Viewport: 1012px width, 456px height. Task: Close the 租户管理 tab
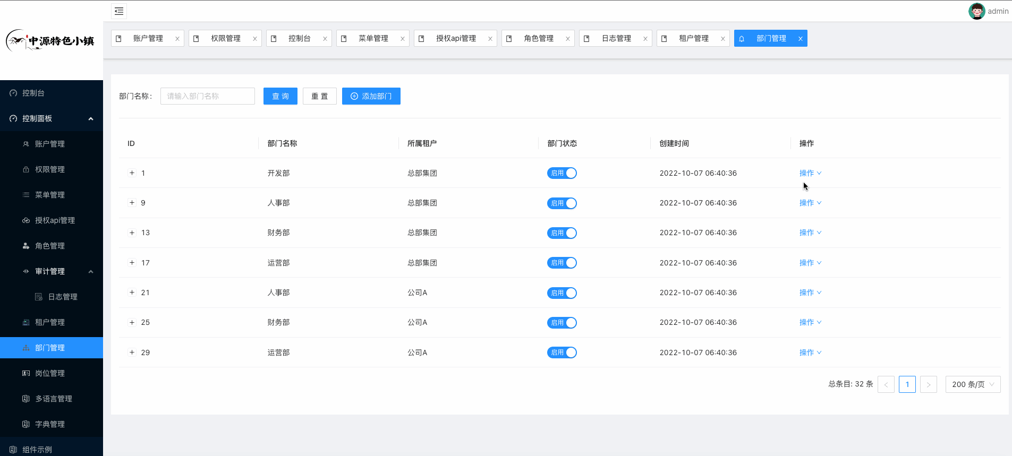point(723,39)
